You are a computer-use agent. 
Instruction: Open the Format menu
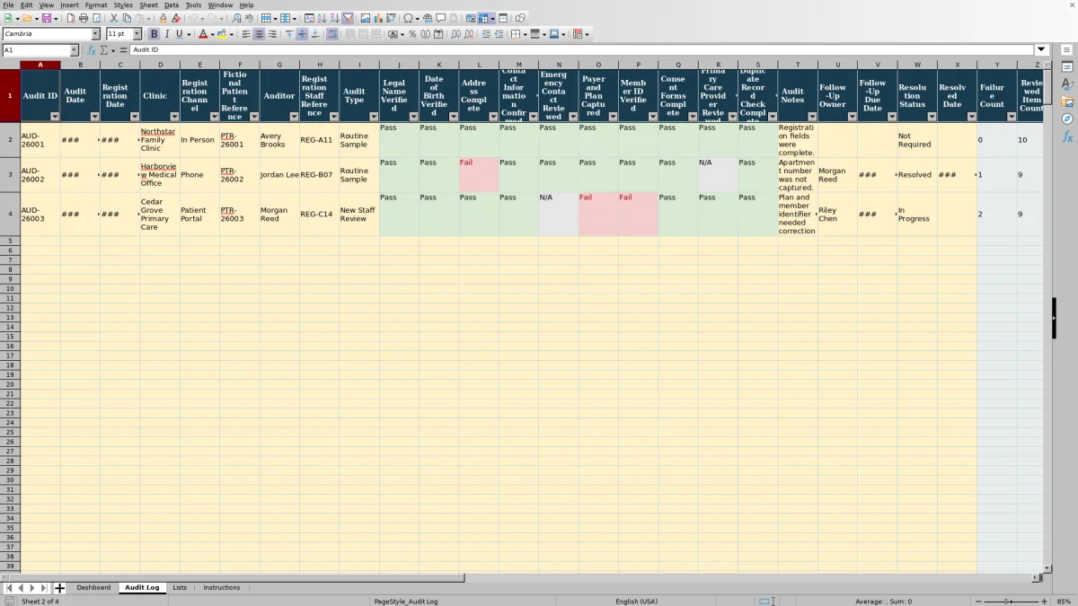click(96, 5)
